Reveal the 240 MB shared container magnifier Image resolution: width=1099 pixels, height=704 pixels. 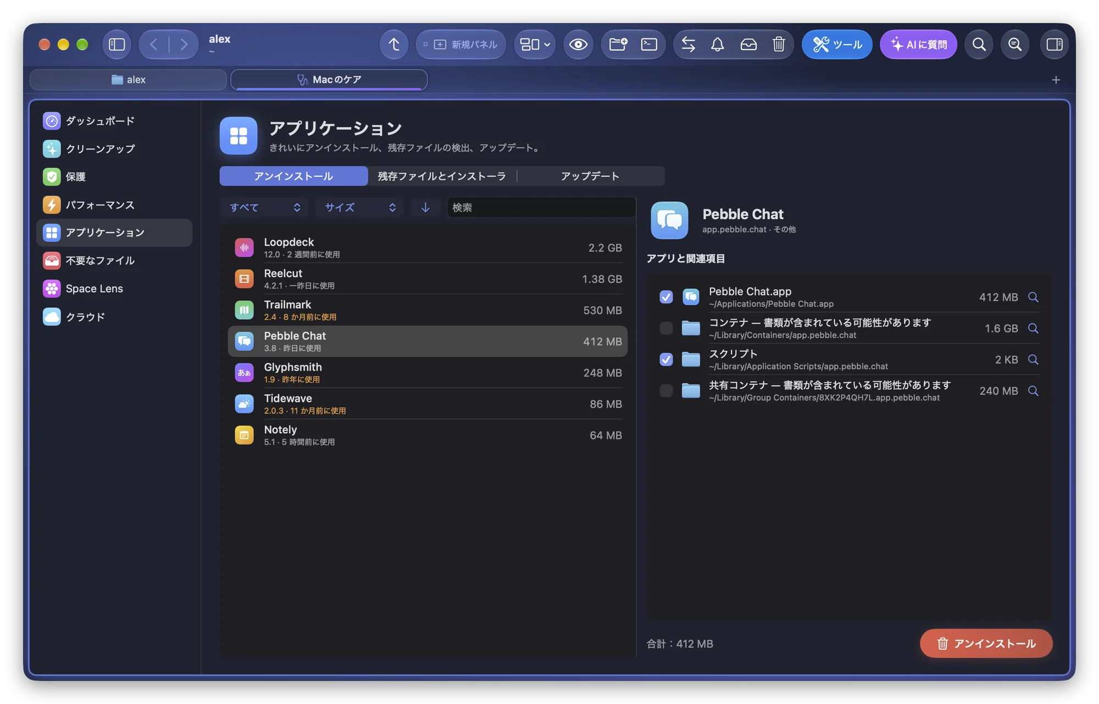click(x=1033, y=391)
